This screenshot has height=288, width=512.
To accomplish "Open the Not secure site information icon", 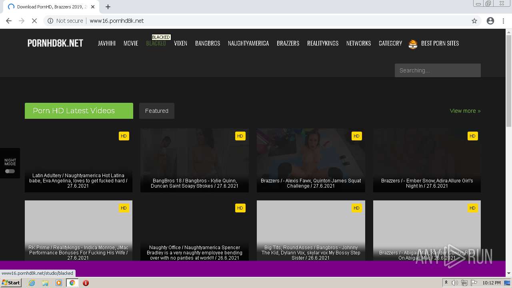I will point(50,21).
